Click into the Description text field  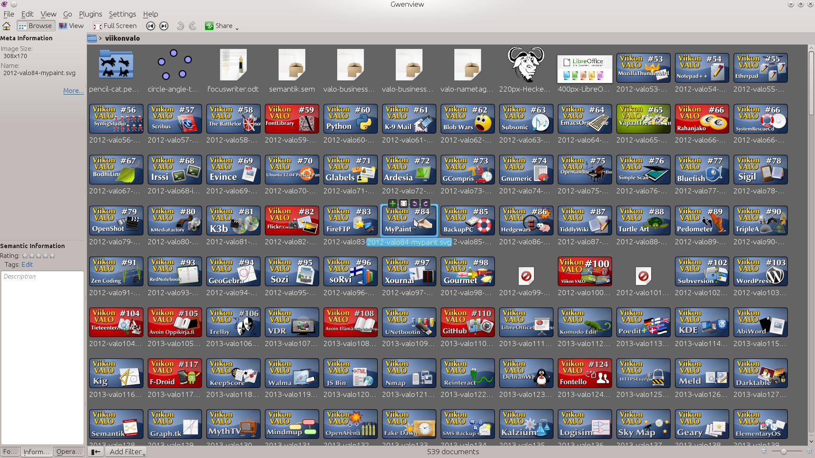42,357
